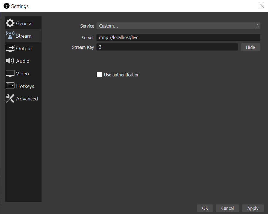Enable Use authentication checkbox
Screen dimensions: 268x214
(99, 75)
